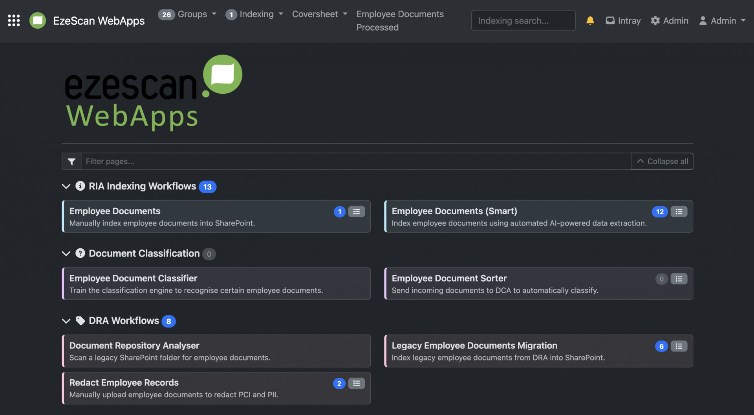Focus the Filter pages input

[x=356, y=161]
